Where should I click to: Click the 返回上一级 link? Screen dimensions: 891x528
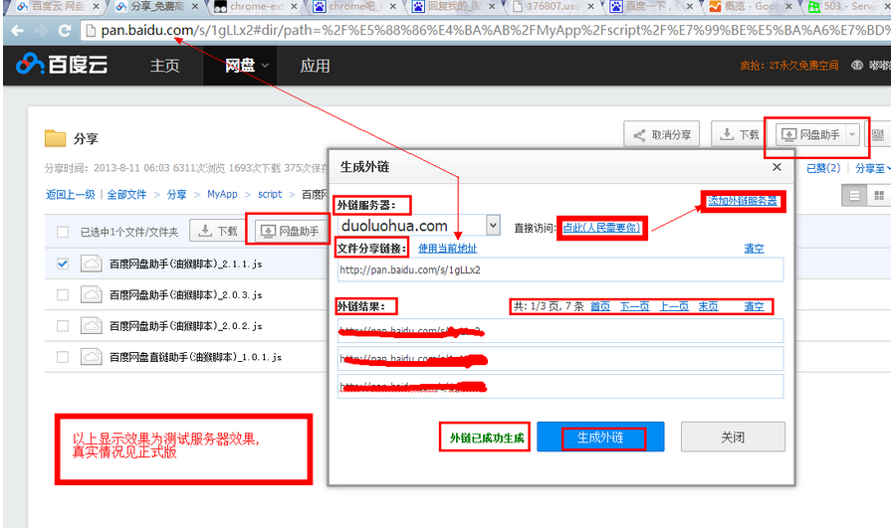pyautogui.click(x=71, y=194)
